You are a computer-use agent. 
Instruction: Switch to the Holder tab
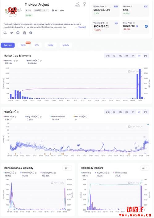tap(51, 45)
